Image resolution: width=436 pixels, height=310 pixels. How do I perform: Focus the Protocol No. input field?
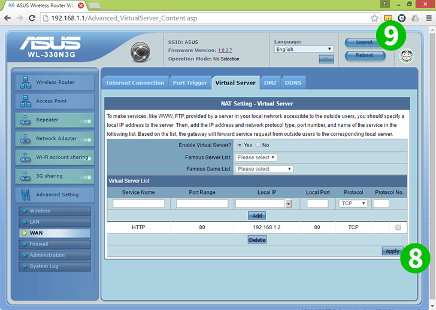tap(381, 203)
